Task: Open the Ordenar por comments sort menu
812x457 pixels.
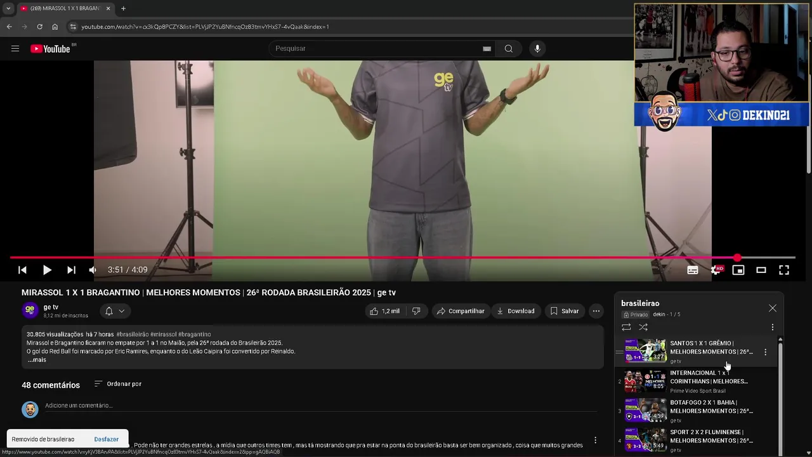Action: [x=117, y=384]
